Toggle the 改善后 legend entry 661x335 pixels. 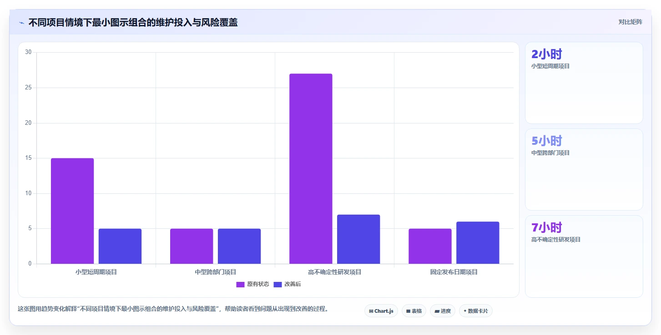click(287, 284)
